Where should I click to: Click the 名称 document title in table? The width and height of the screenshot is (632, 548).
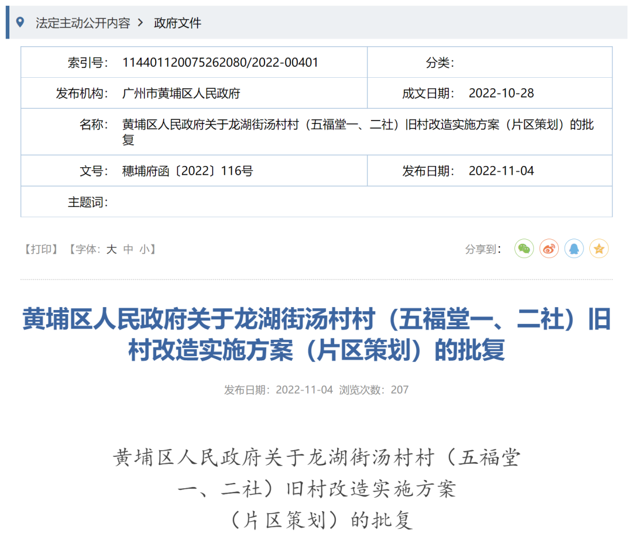pos(358,132)
